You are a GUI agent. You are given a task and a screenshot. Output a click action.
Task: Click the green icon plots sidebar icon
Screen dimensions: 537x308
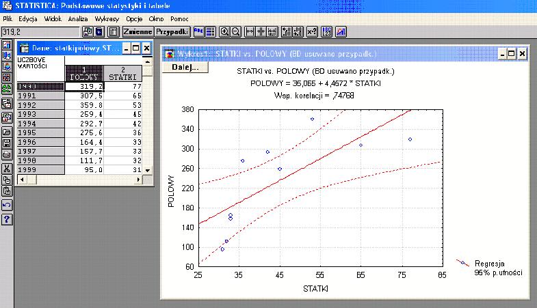pos(7,89)
